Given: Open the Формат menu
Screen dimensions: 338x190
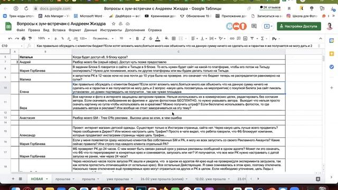Looking at the screenshot, I should point(75,30).
